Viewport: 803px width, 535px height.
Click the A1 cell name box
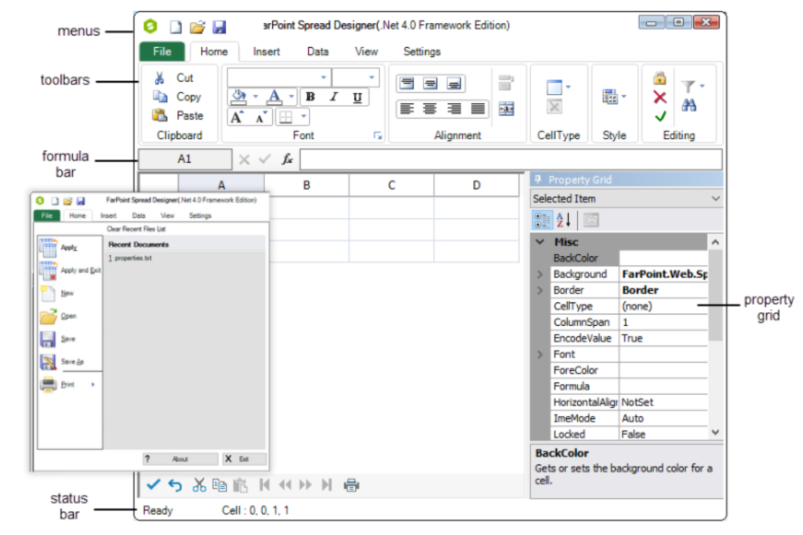pyautogui.click(x=185, y=159)
